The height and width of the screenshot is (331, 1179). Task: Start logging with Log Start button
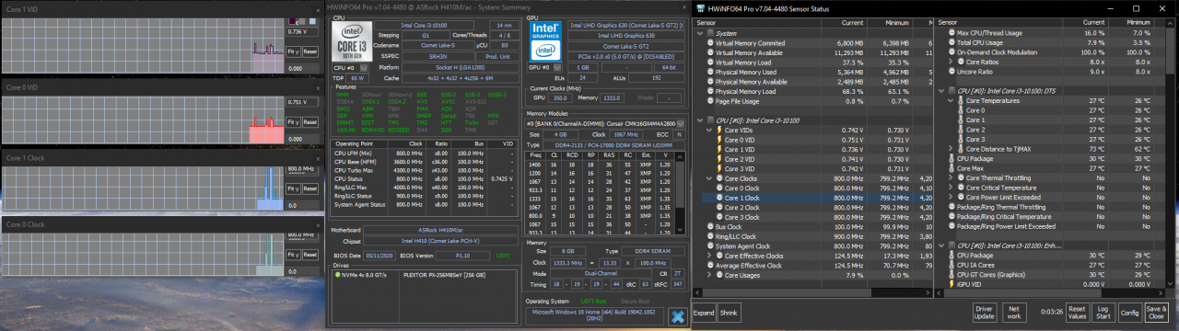[x=1103, y=312]
